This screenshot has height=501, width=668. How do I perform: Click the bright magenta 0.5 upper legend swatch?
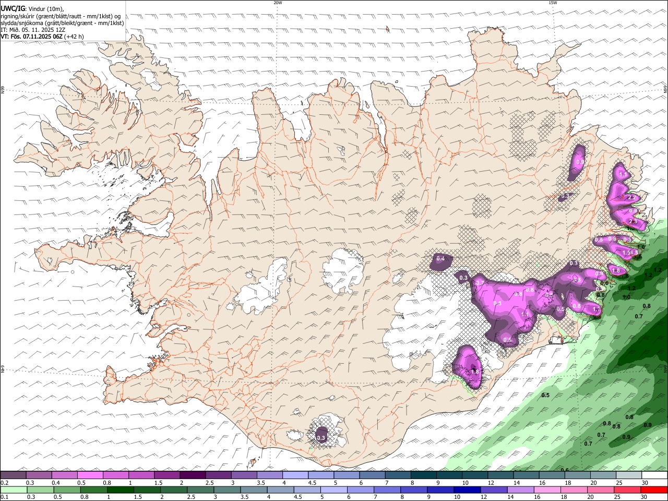coord(90,475)
